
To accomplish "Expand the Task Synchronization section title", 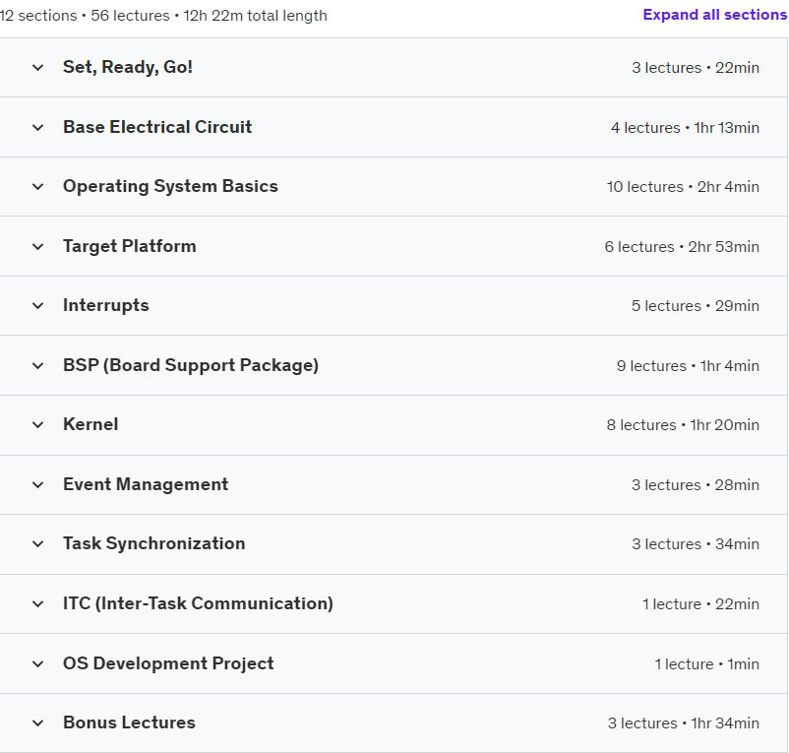I will [154, 543].
